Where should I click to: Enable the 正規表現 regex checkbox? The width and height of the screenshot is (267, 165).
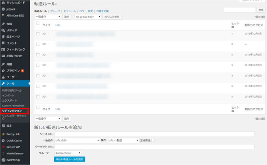coord(153,141)
